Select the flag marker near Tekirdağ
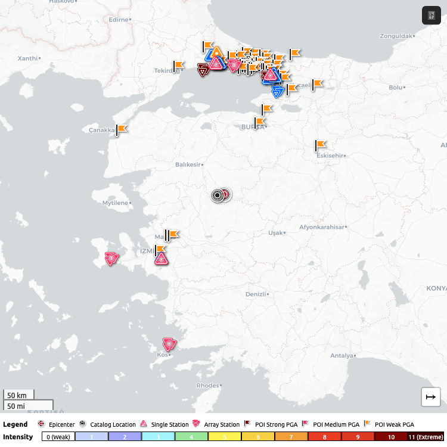The image size is (447, 447). click(x=178, y=66)
